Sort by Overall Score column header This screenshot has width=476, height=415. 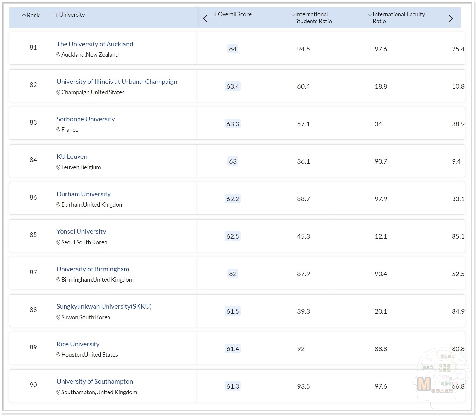(233, 14)
